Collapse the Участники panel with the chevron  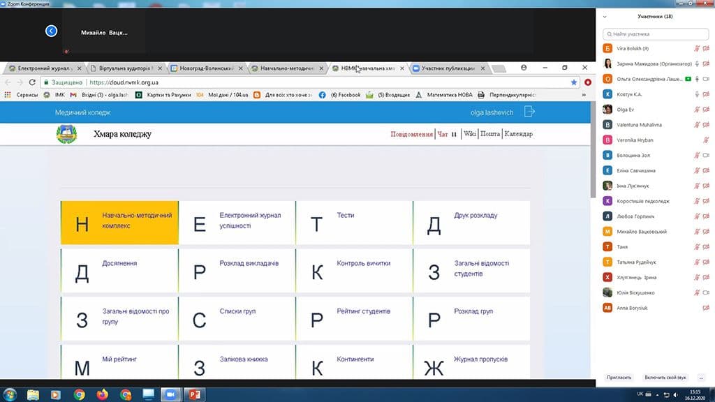(x=605, y=17)
